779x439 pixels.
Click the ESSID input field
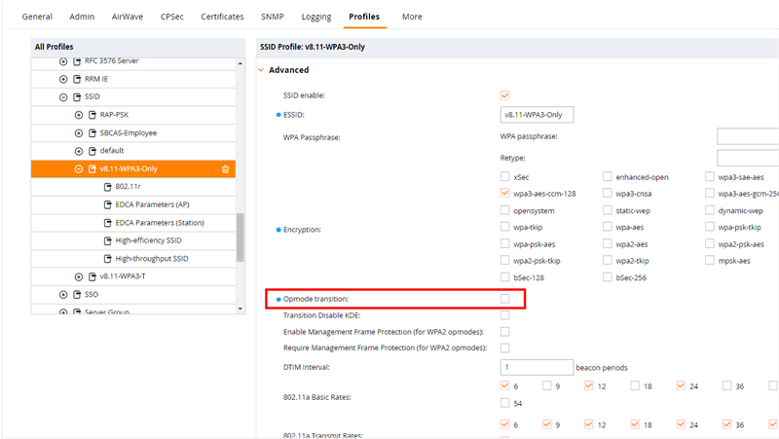point(537,115)
